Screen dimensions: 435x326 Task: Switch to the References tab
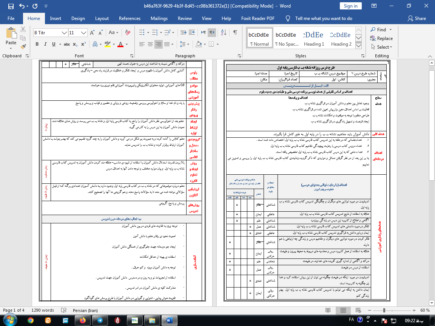130,18
